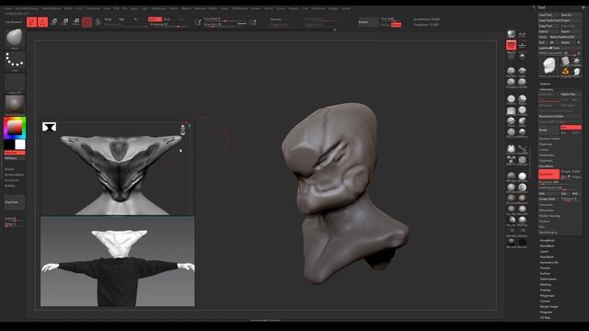Click the Create Shell button
Screen dimensions: 589x331
point(549,199)
